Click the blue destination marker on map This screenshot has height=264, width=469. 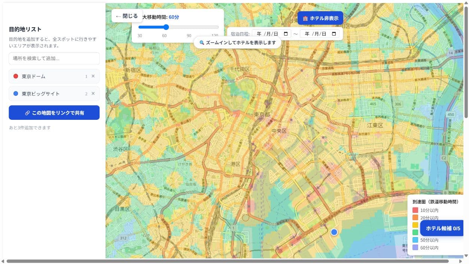point(334,232)
